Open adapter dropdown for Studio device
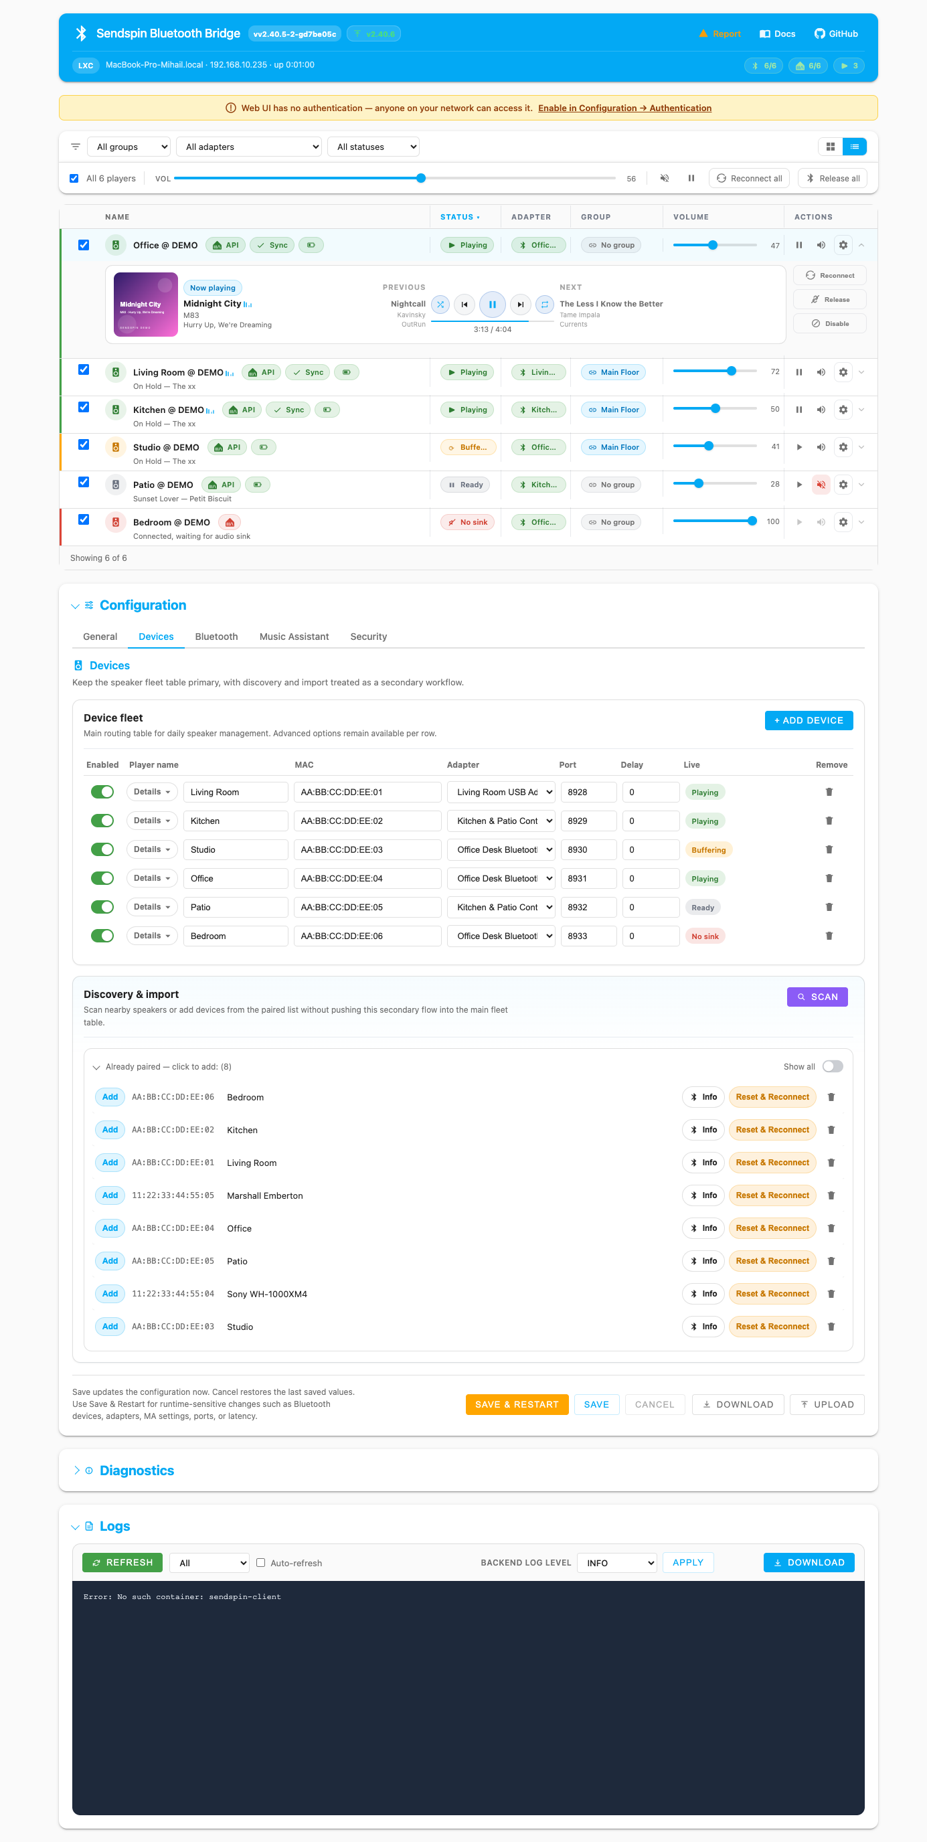Screen dimensions: 927x1842 501,849
